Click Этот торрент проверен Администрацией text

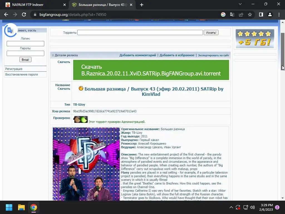click(x=117, y=122)
